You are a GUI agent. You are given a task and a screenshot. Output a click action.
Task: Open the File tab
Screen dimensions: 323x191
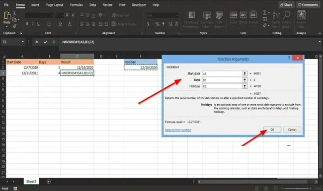pos(6,5)
